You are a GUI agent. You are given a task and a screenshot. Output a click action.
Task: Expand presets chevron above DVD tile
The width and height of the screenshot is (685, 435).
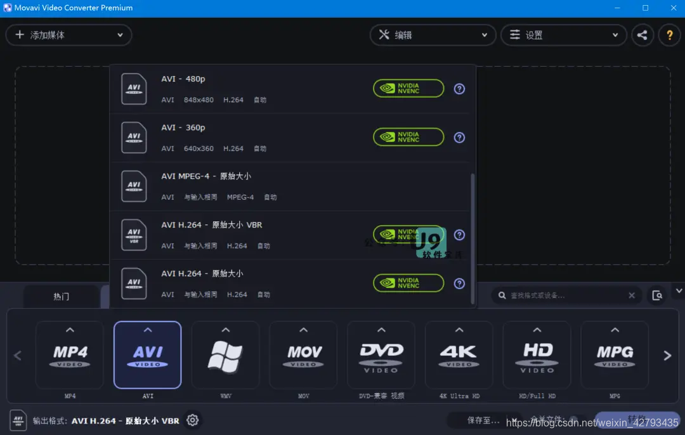381,330
